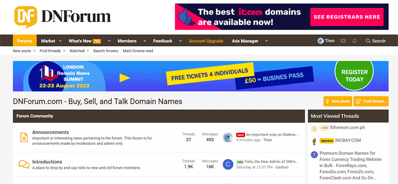Open 'Felix, the New Admin' thread

[272, 162]
